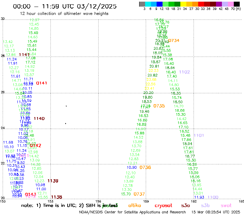Click the longitude axis label 162
Image resolution: width=244 pixels, height=215 pixels.
[194, 201]
